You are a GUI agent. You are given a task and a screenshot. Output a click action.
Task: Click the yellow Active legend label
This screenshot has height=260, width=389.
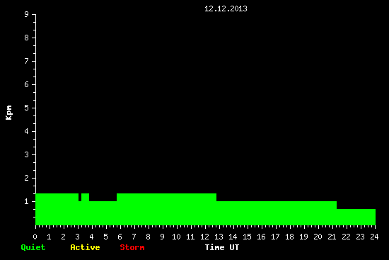click(85, 247)
